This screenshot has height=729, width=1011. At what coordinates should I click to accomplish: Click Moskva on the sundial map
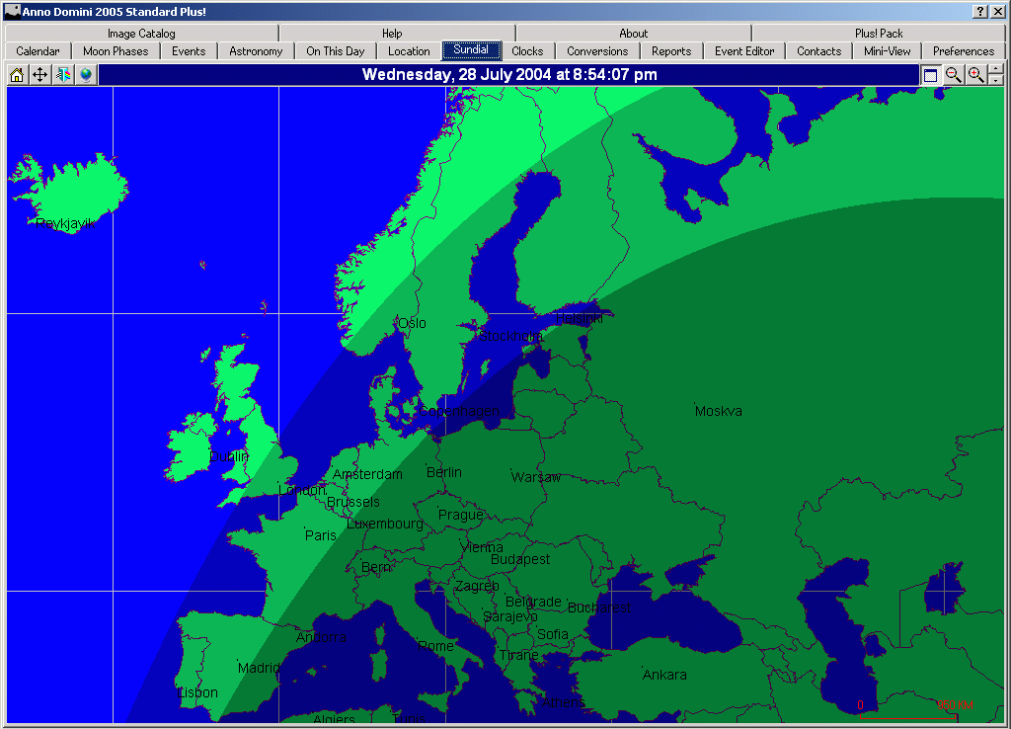click(719, 411)
